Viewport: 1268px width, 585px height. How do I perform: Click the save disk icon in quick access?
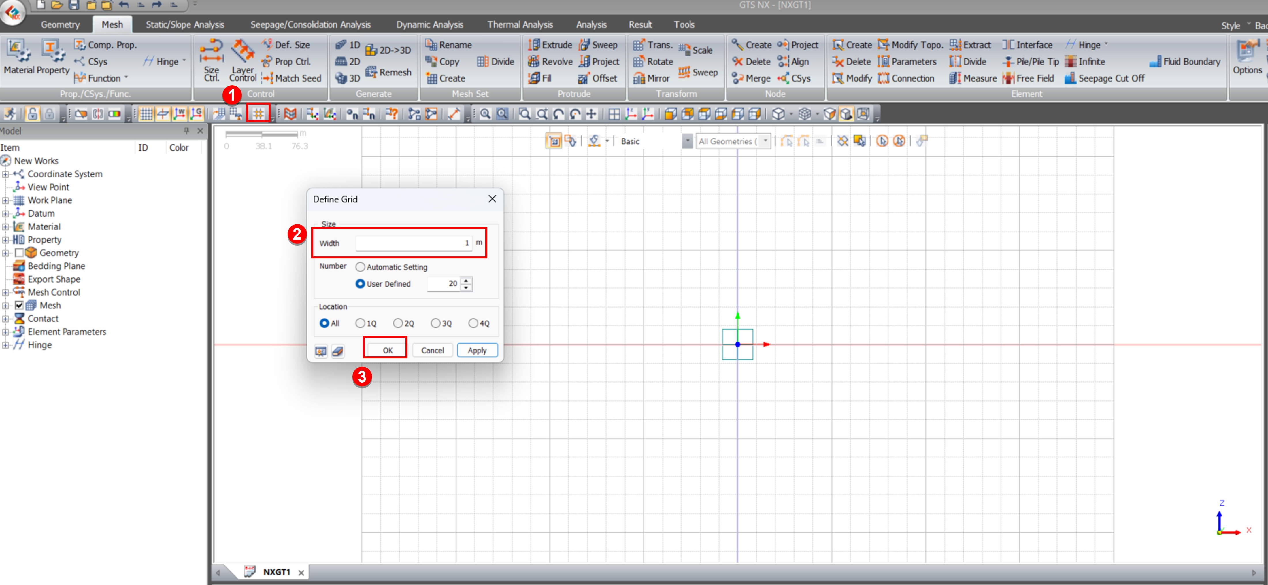[x=74, y=5]
